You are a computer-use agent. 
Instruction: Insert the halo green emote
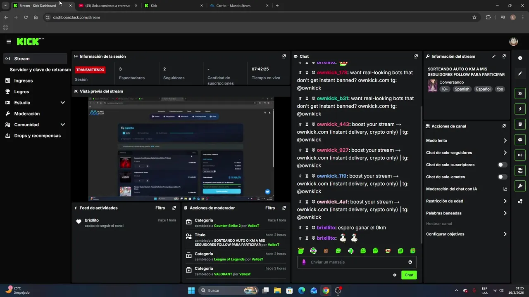tap(301, 251)
